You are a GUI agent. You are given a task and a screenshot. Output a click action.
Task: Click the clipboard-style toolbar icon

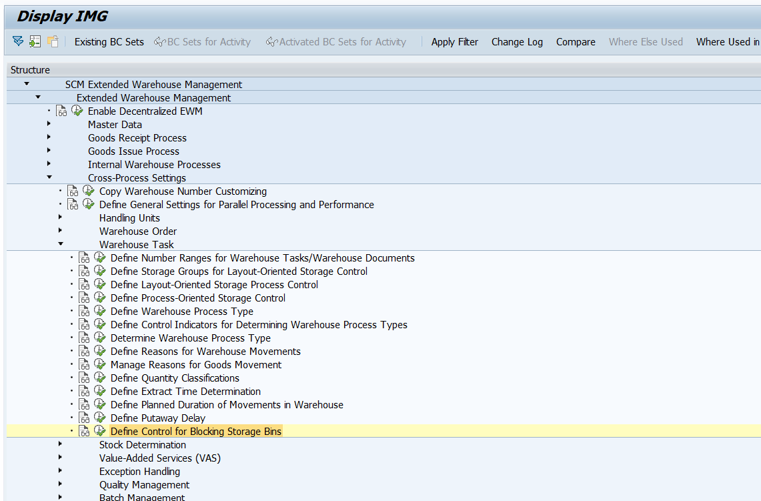[x=53, y=41]
